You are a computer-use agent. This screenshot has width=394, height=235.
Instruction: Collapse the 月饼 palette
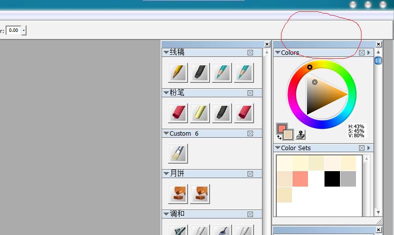pyautogui.click(x=166, y=174)
